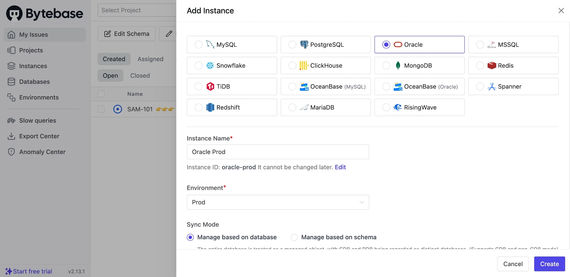Click the MSSQL server logo
Image resolution: width=570 pixels, height=277 pixels.
492,45
